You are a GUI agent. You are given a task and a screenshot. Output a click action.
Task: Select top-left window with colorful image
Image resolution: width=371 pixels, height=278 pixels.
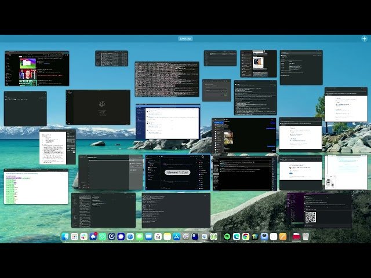(x=37, y=68)
